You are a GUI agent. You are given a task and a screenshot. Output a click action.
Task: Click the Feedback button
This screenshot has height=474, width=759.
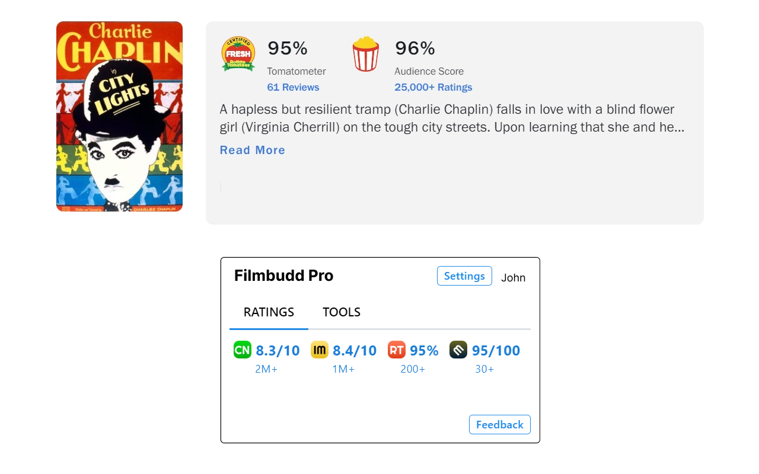click(499, 424)
